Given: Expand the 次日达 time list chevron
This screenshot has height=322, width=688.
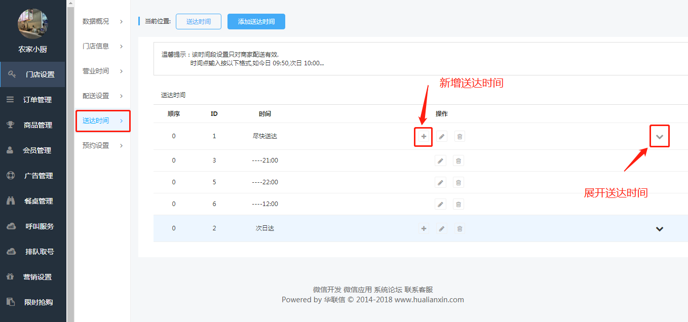Looking at the screenshot, I should (660, 229).
